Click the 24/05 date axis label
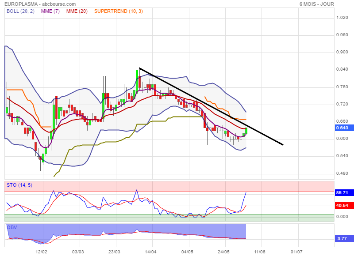Screen dimensions: 354x256 [223, 252]
